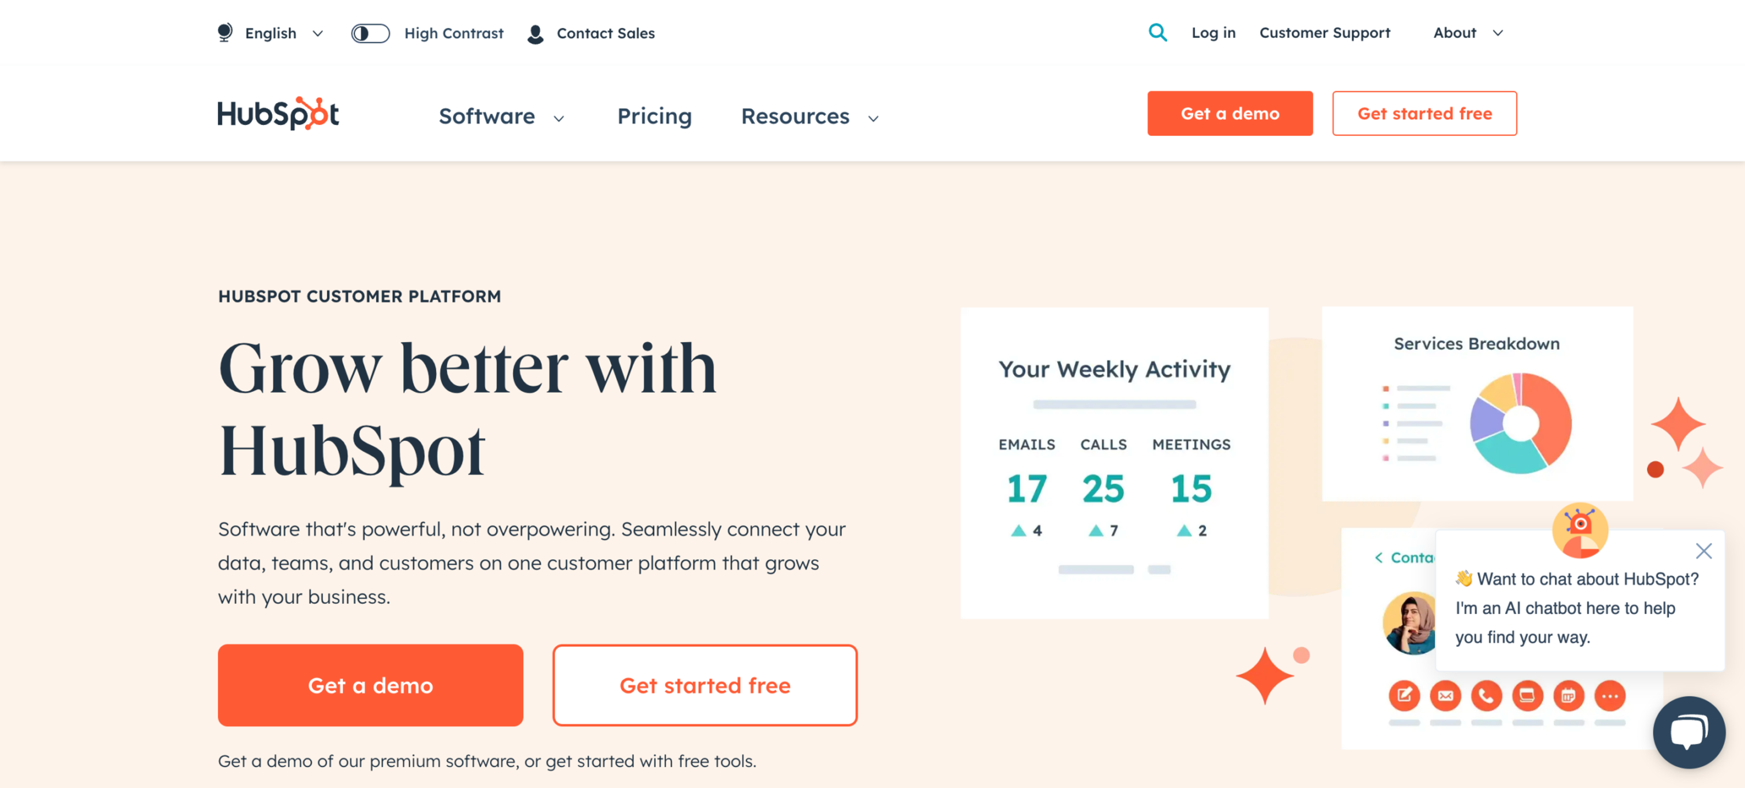Open the calendar scheduling icon in the contact card
This screenshot has width=1745, height=788.
pos(1569,695)
